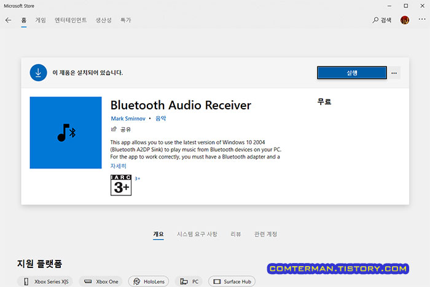
Task: Click the IARC 3+ rating badge
Action: coord(121,185)
